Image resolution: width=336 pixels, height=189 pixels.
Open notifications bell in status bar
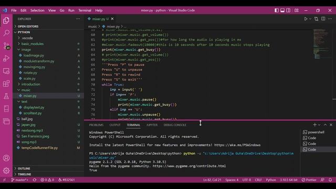[330, 180]
